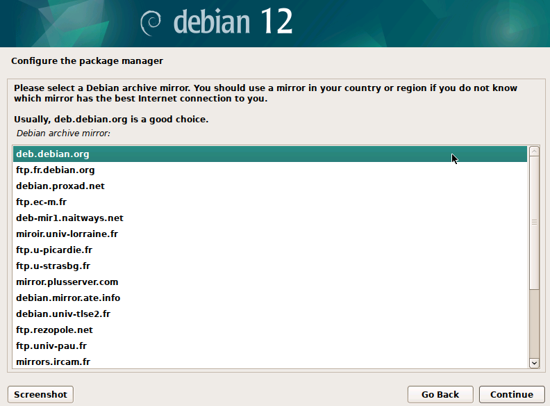Choose debian.mirror.ate.info mirror
The image size is (550, 406).
[x=68, y=298]
